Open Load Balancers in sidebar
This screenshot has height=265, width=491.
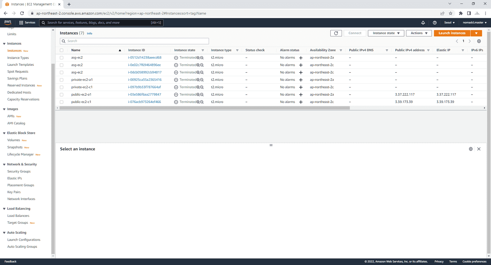click(18, 216)
